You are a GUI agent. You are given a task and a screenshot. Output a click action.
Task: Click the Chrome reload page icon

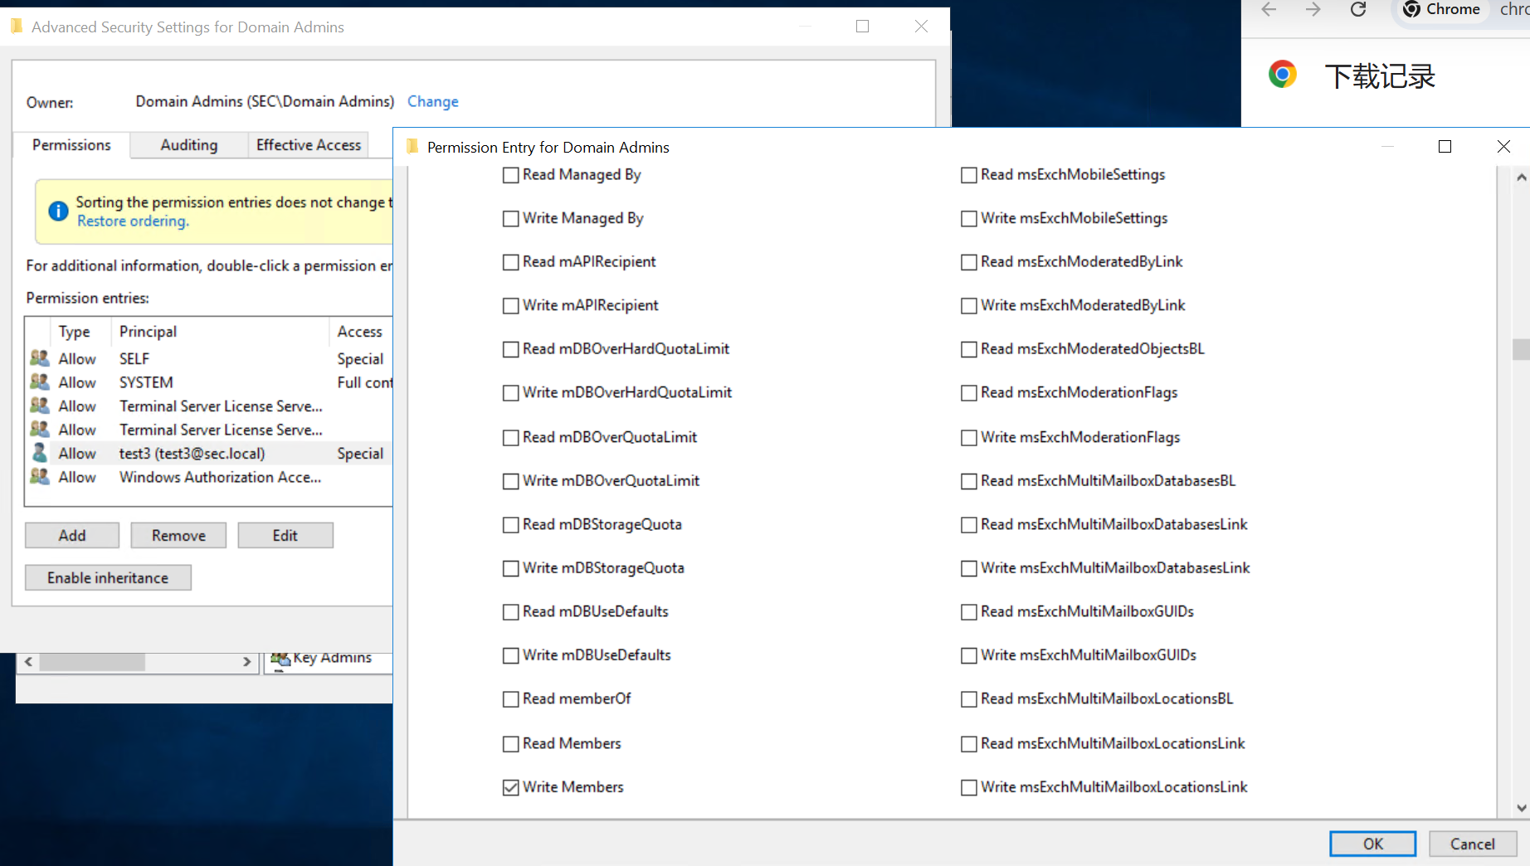coord(1358,10)
